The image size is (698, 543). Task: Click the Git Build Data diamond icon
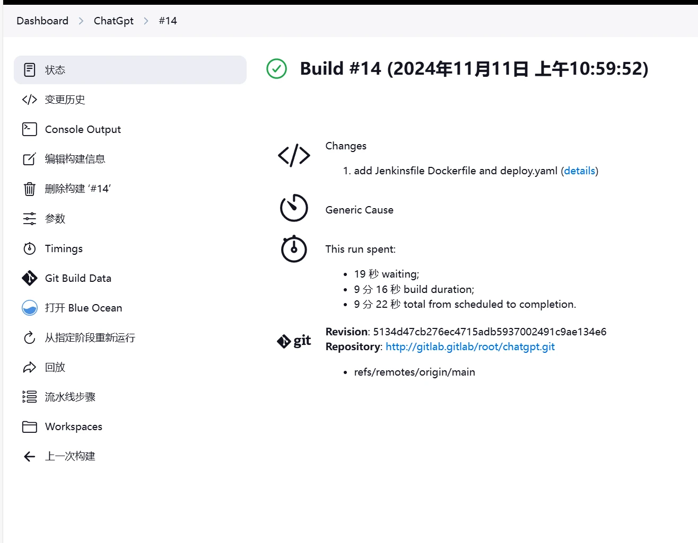click(30, 278)
